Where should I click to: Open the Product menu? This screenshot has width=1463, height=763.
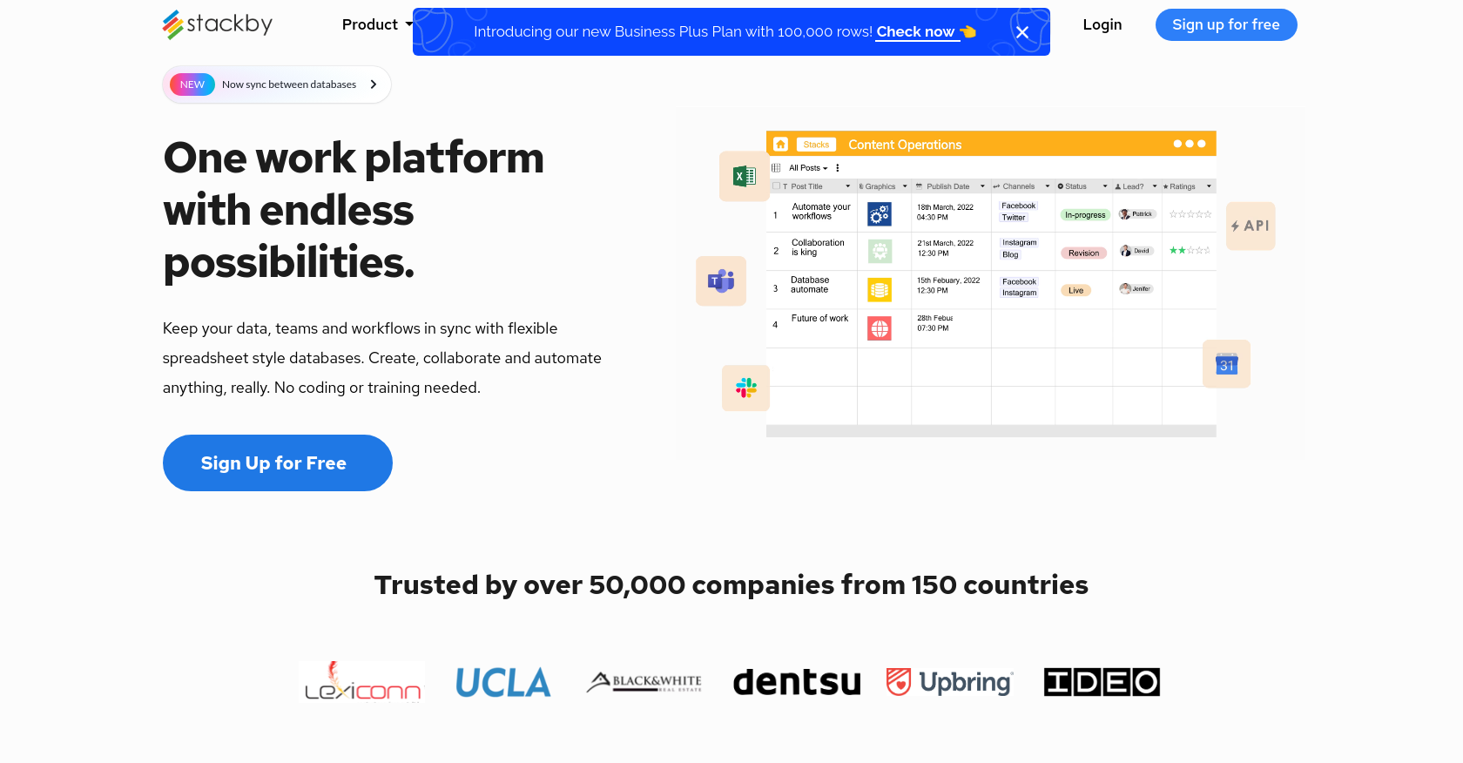[369, 24]
